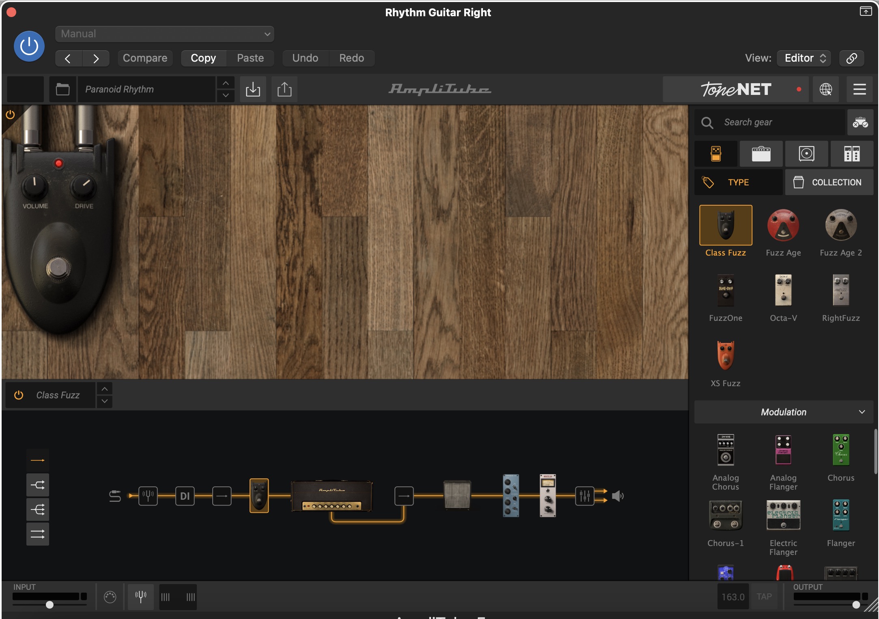Select next gear model with down chevron
Image resolution: width=879 pixels, height=619 pixels.
105,401
